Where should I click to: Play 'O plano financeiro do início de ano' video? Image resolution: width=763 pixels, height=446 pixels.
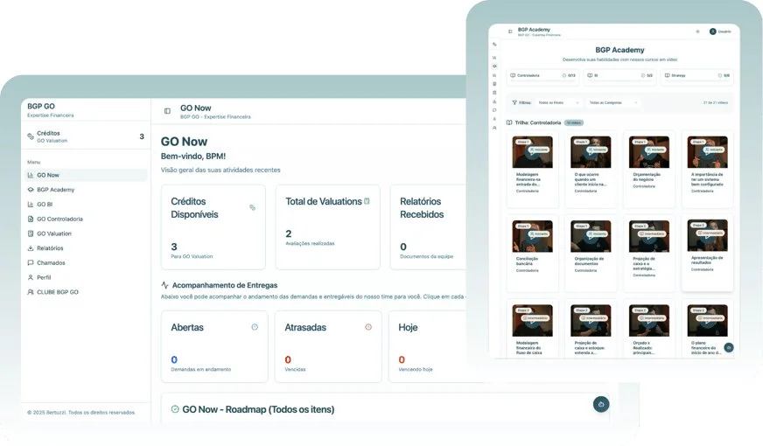(708, 321)
